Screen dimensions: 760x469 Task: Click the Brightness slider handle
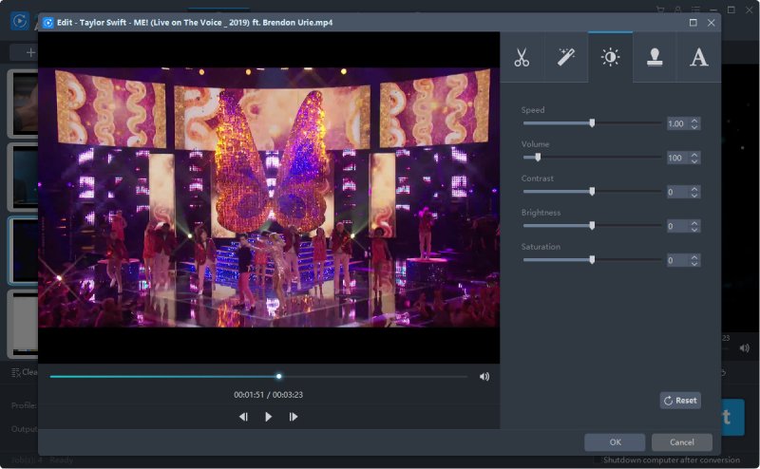click(592, 225)
